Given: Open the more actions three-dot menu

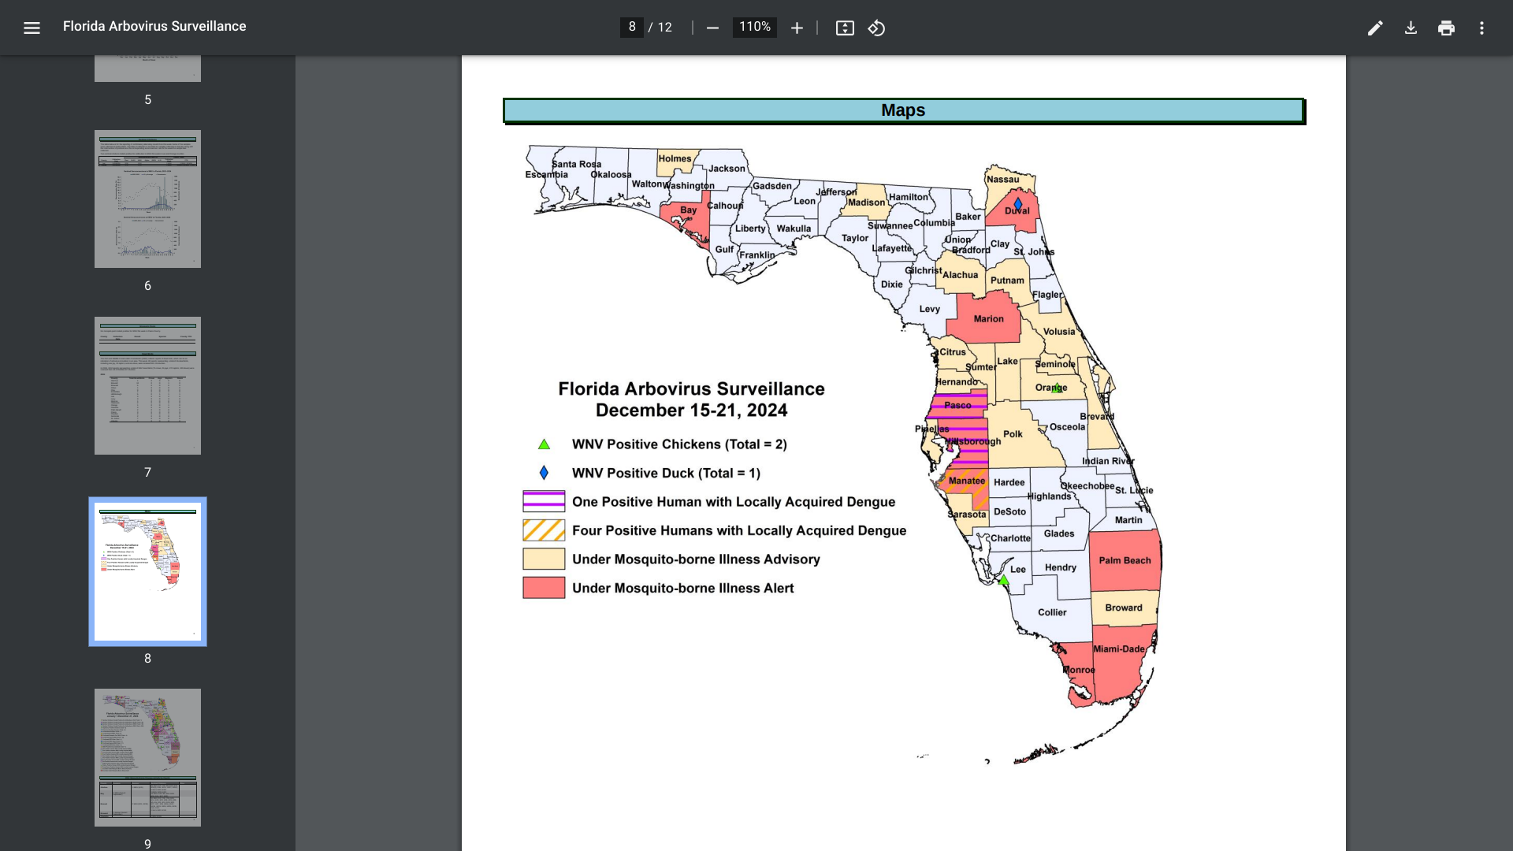Looking at the screenshot, I should [1481, 28].
